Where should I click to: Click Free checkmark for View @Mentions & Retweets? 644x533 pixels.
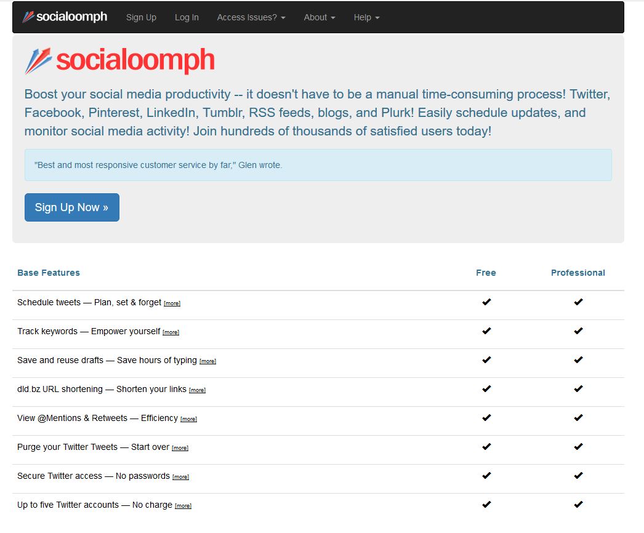[x=486, y=418]
